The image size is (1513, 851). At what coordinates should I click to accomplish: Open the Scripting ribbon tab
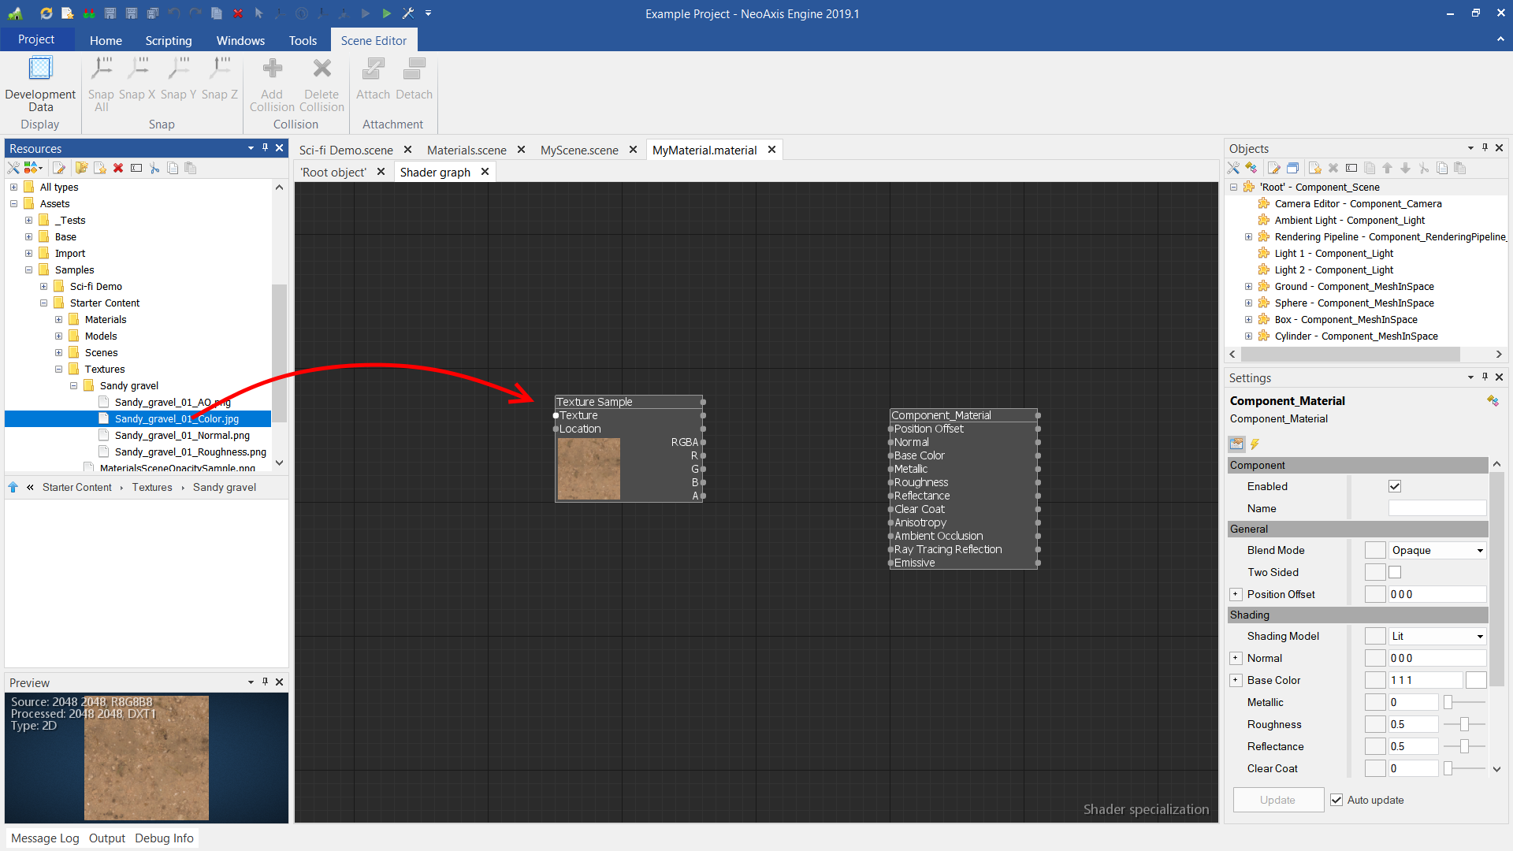point(168,40)
